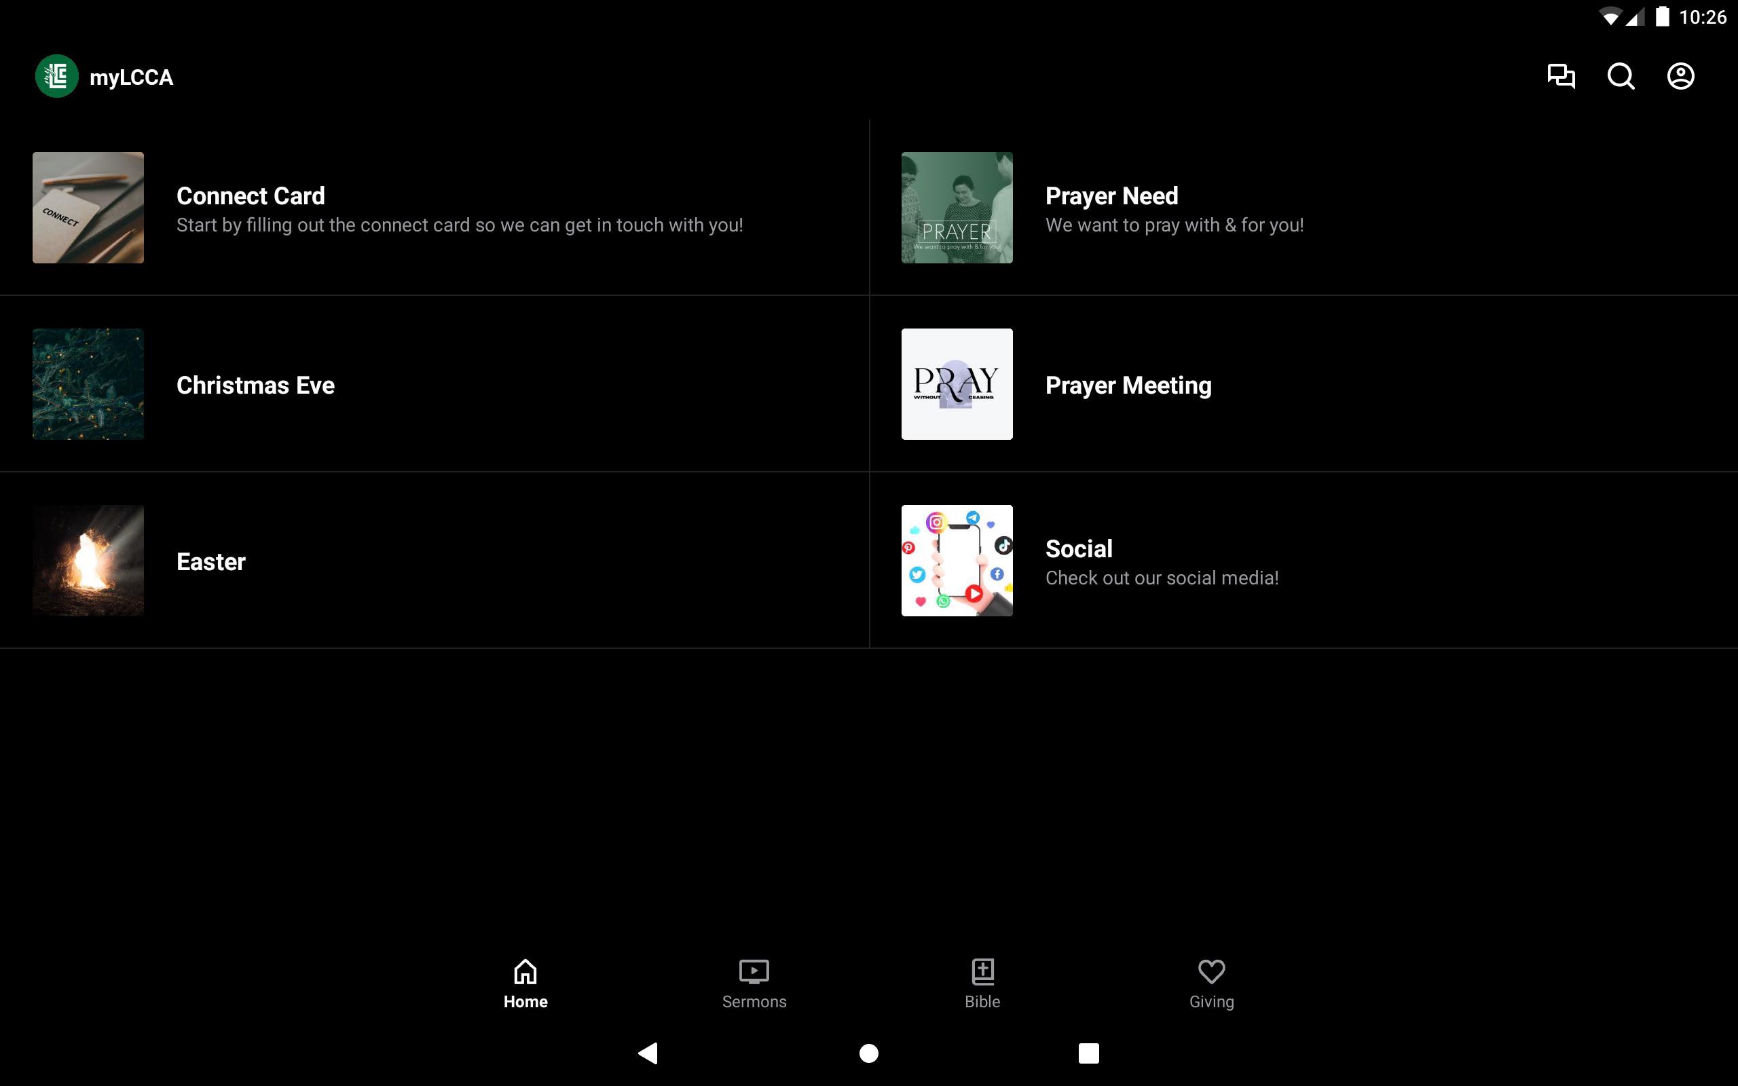The image size is (1738, 1086).
Task: Open the chat messages icon
Action: 1561,76
